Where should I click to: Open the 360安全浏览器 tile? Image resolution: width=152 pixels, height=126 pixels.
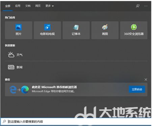[134, 30]
